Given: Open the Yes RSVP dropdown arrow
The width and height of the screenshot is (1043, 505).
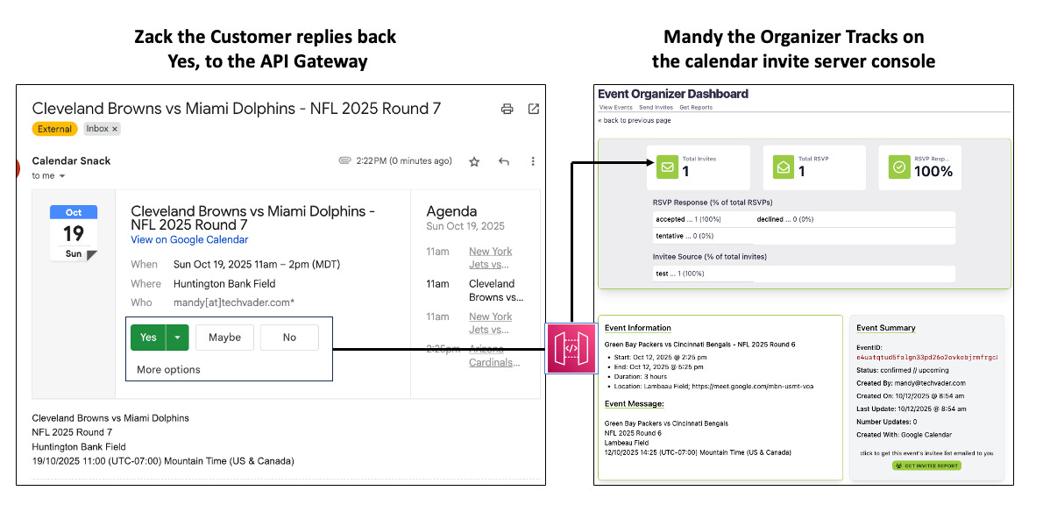Looking at the screenshot, I should coord(178,338).
